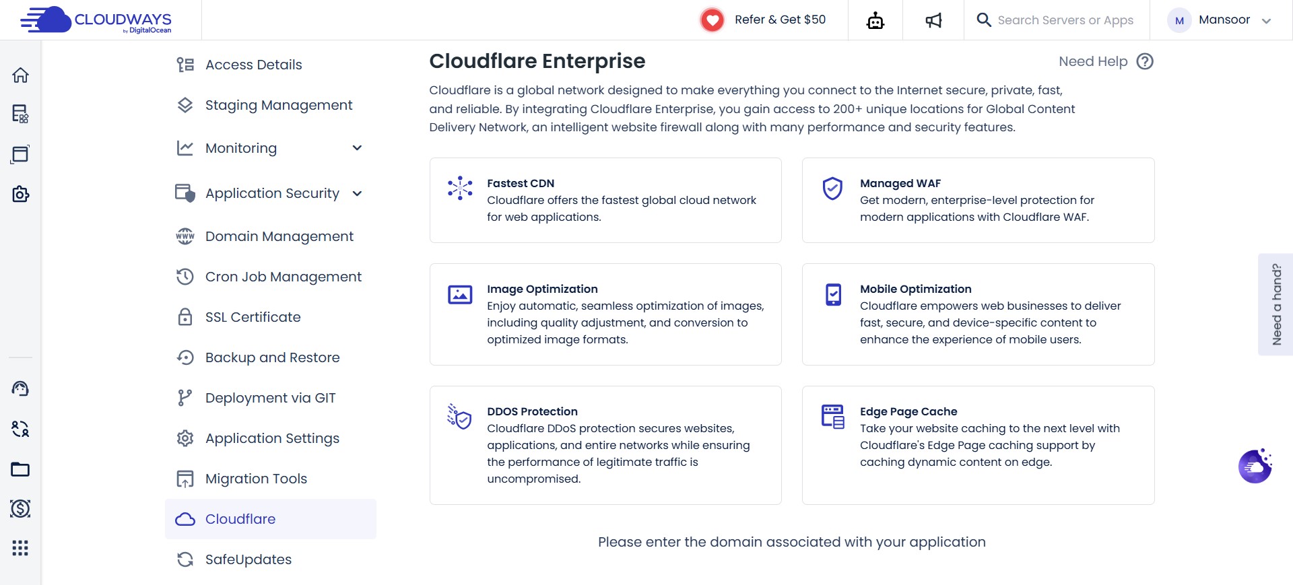Viewport: 1293px width, 585px height.
Task: Click the search magnifier icon
Action: tap(984, 20)
